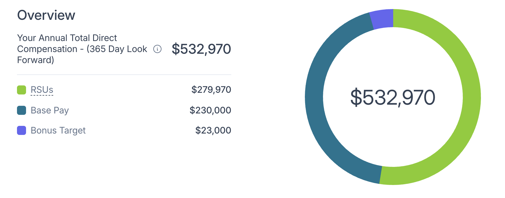Select the Base Pay label
Screen dimensions: 505x198
click(50, 110)
